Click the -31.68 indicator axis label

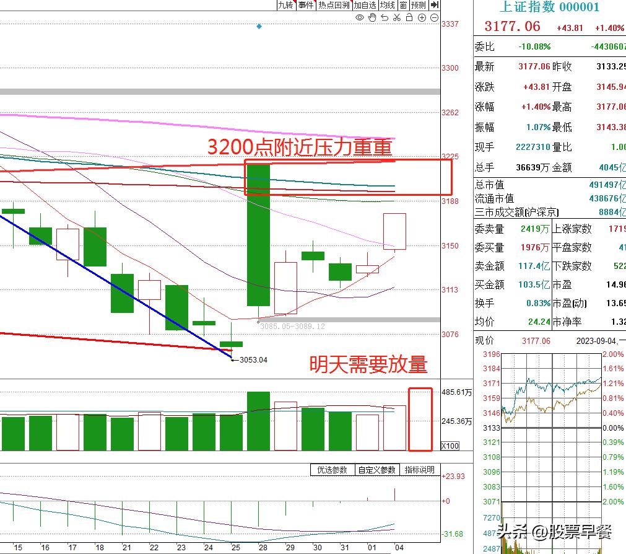[453, 534]
